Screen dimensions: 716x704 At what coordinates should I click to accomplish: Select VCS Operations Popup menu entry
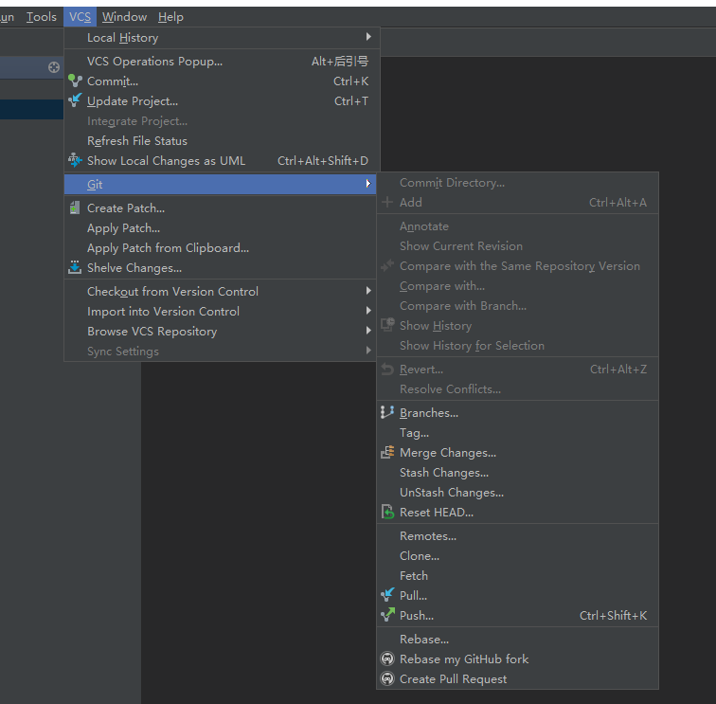[x=222, y=62]
